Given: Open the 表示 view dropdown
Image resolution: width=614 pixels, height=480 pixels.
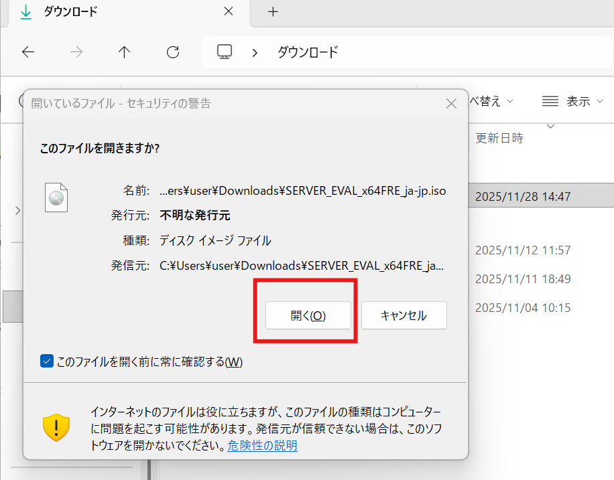Looking at the screenshot, I should 572,101.
